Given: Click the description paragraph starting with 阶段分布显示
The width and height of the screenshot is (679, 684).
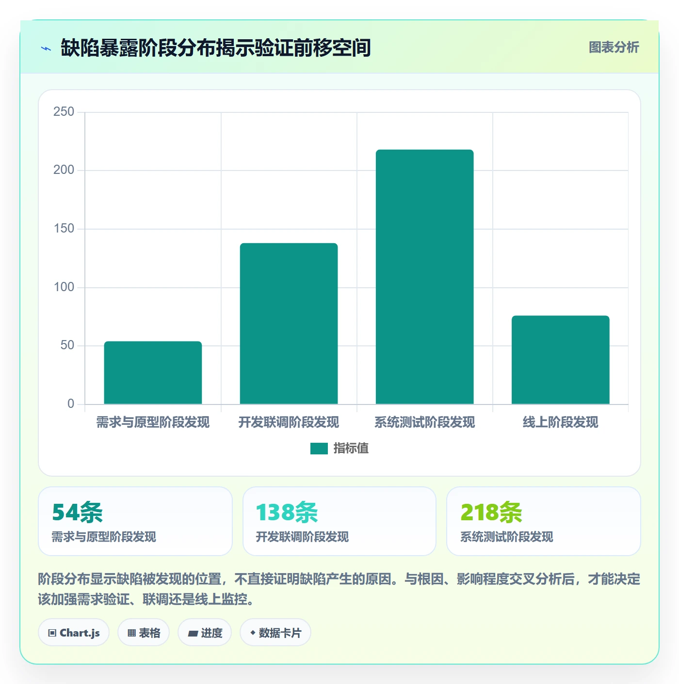Looking at the screenshot, I should (339, 589).
